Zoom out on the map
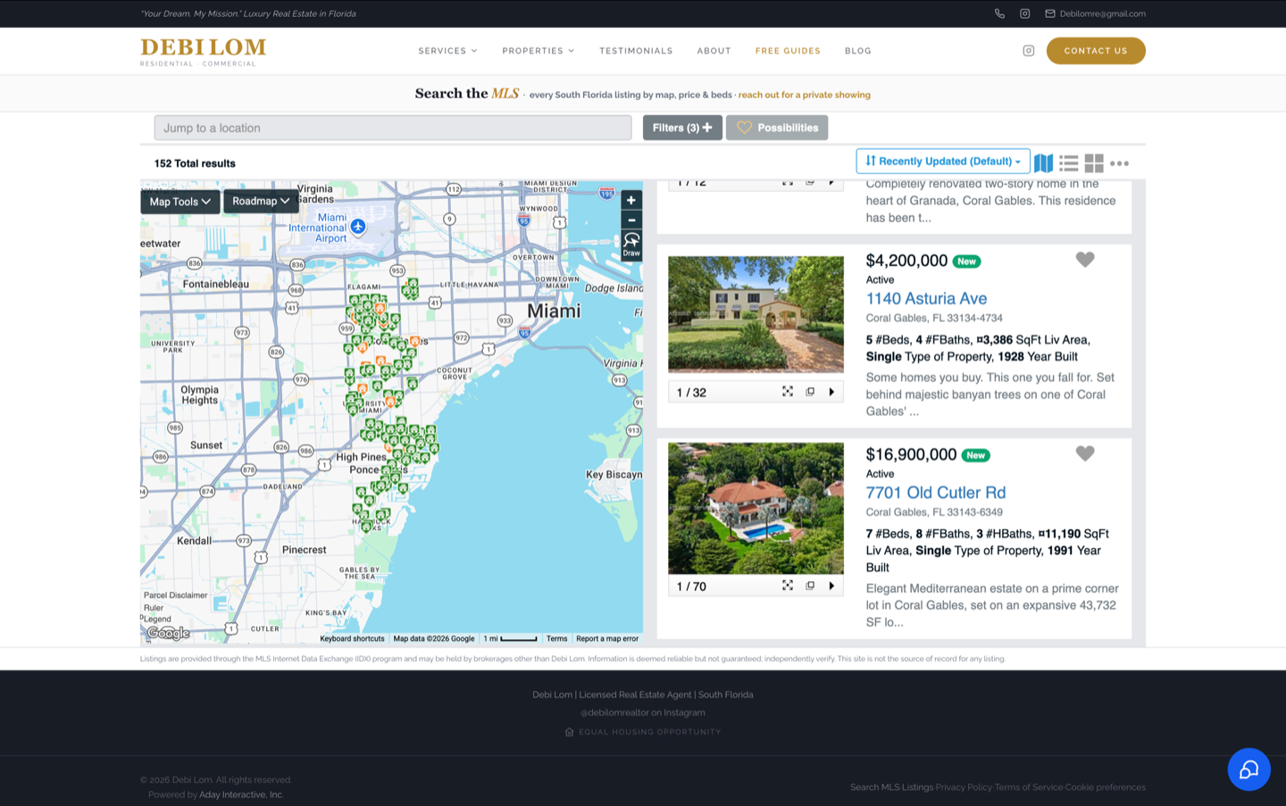This screenshot has width=1286, height=806. 631,220
